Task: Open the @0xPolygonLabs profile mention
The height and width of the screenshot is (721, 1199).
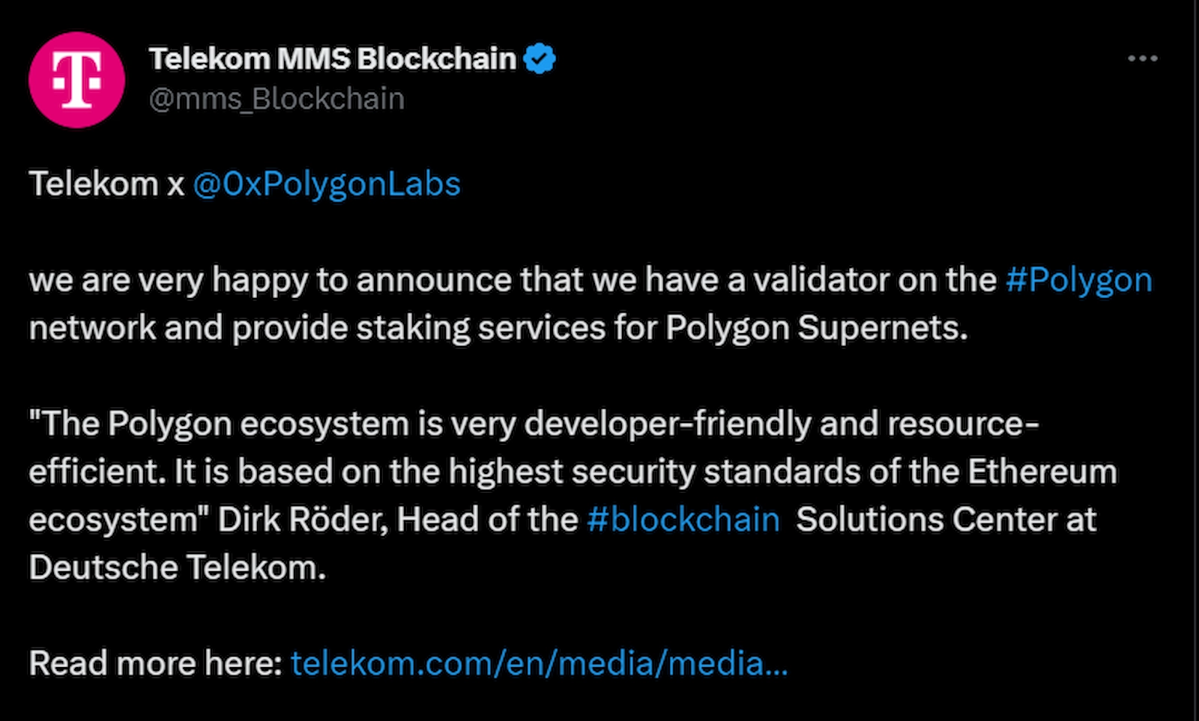Action: point(326,183)
